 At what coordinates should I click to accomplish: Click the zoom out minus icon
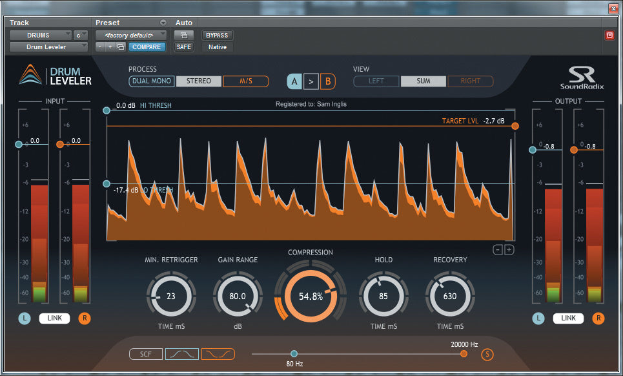coord(498,250)
